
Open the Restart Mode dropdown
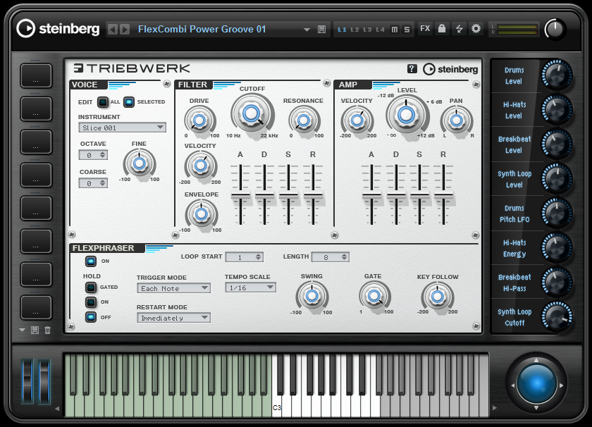point(173,318)
